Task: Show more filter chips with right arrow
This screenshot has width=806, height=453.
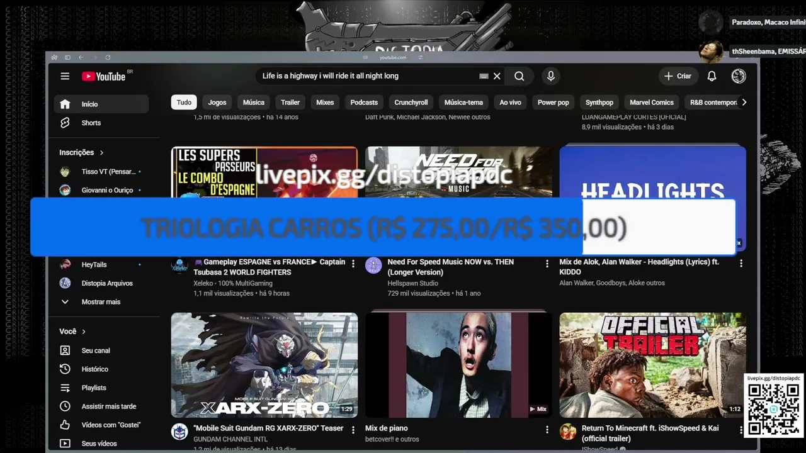Action: 744,103
